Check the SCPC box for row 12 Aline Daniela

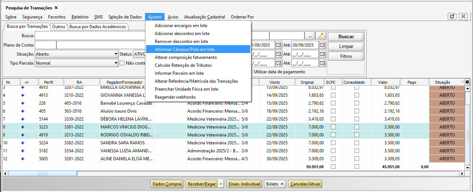pos(333,159)
